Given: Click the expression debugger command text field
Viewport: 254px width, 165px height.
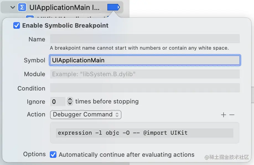Looking at the screenshot, I should 144,133.
